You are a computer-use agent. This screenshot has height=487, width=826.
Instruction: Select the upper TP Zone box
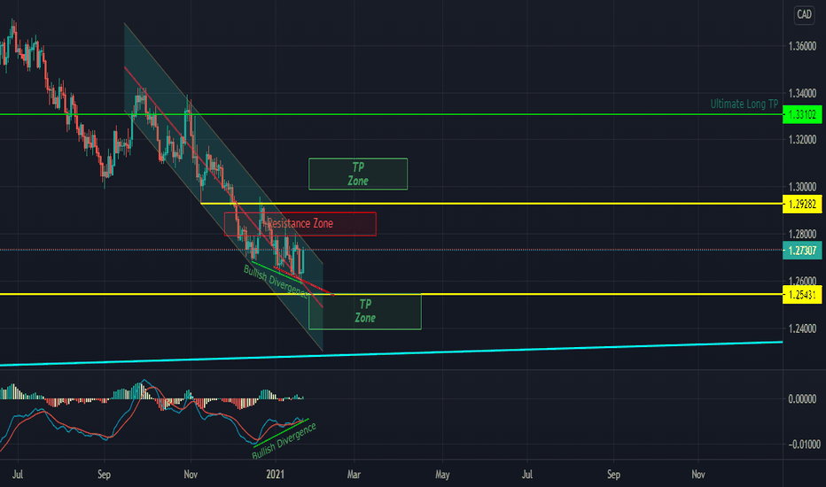[x=358, y=174]
